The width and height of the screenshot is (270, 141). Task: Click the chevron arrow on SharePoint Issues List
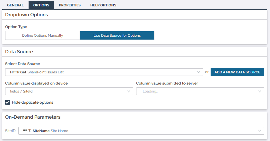(x=199, y=72)
